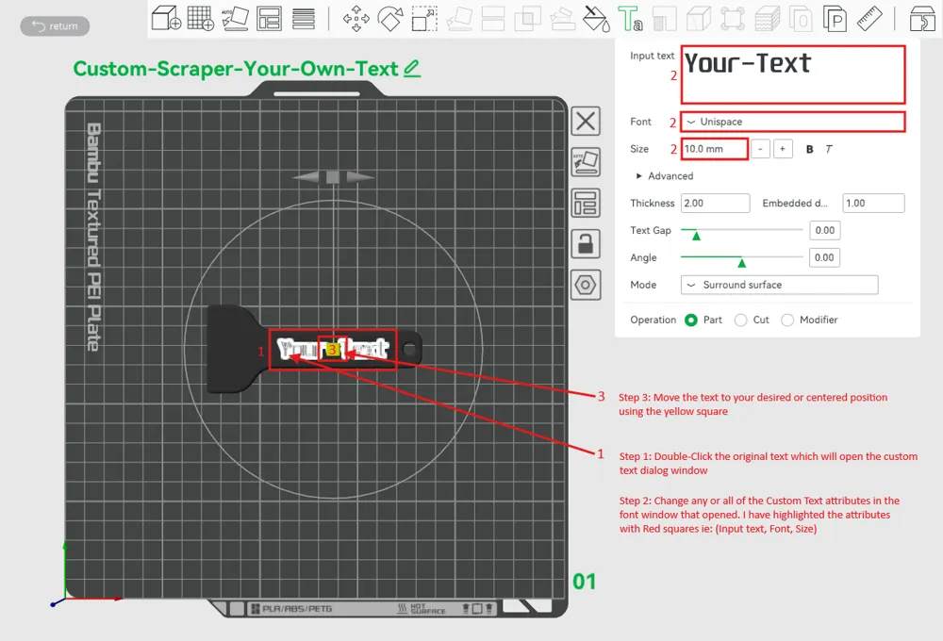
Task: Select the Rotate tool
Action: point(390,18)
